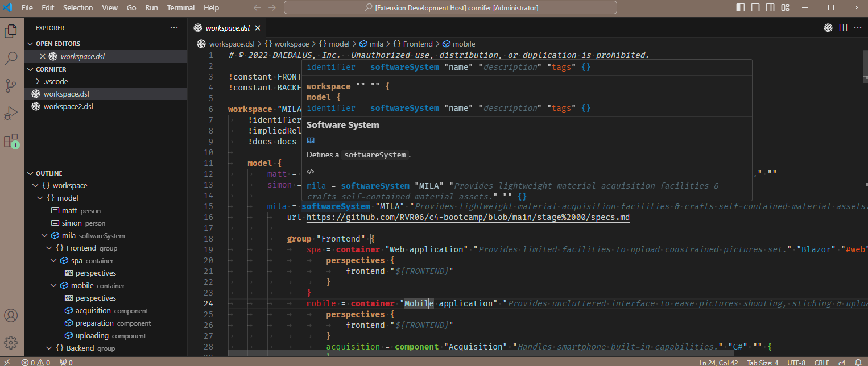Open Source Control view

[11, 86]
